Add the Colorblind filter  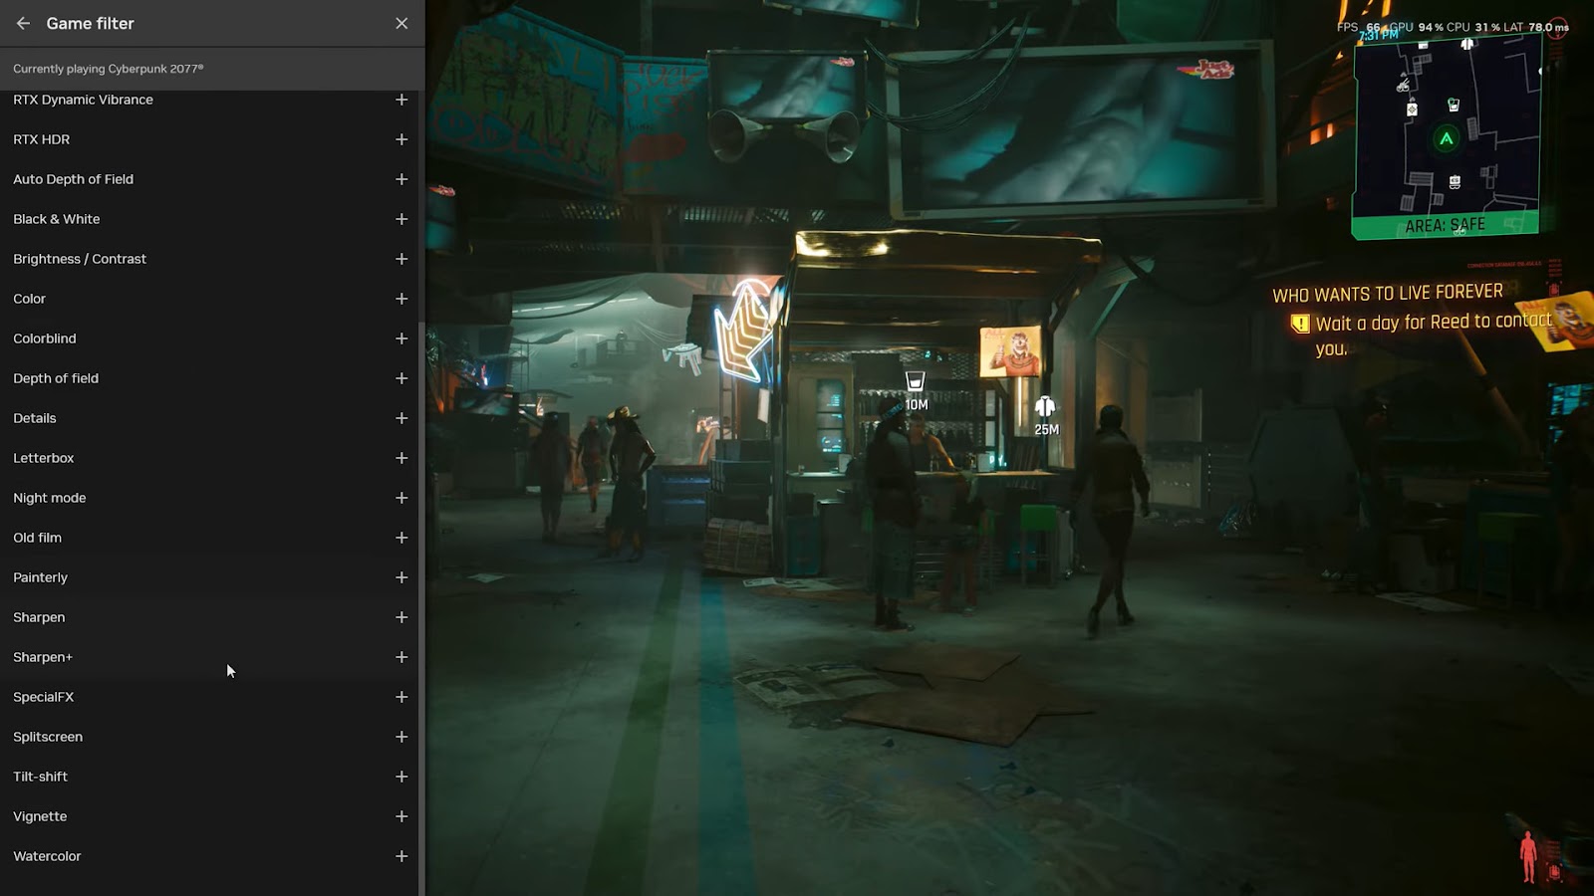[401, 338]
